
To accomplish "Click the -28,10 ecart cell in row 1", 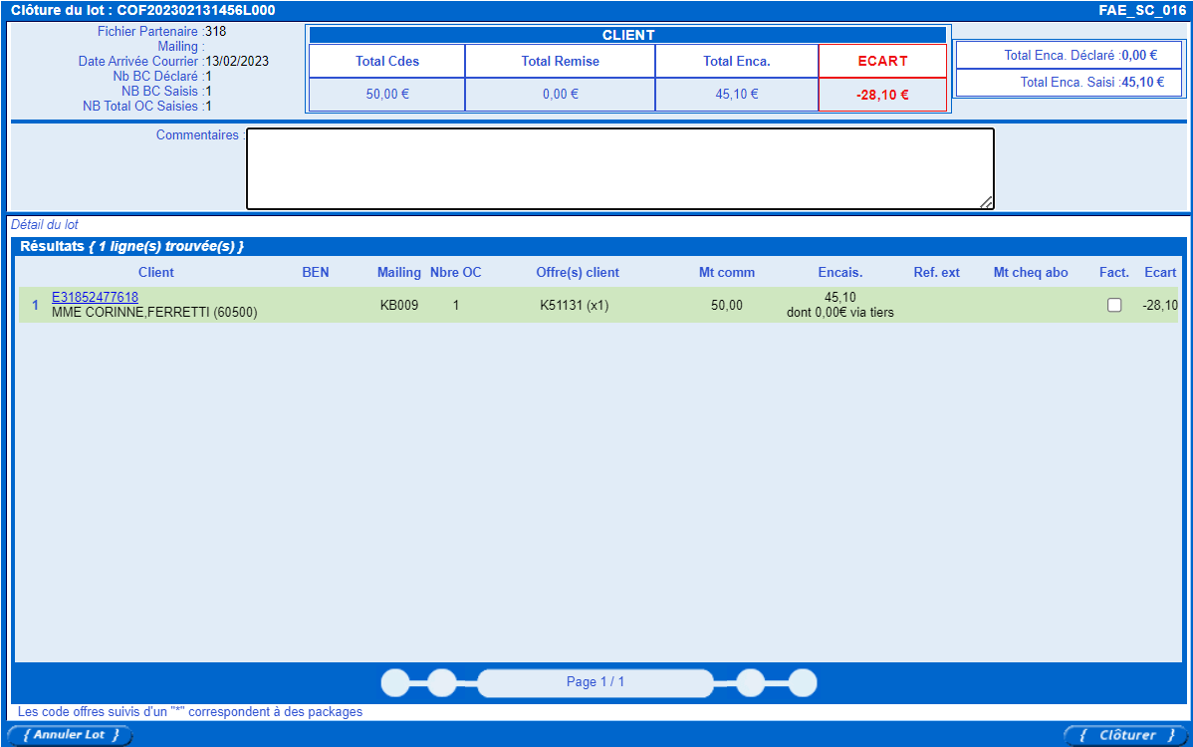I will [1159, 305].
